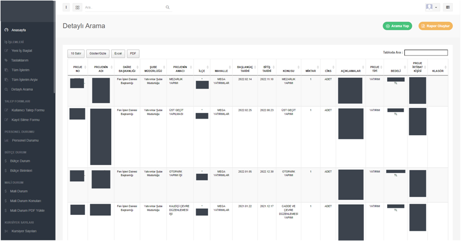Sort table by PROJE NO column

coord(78,69)
